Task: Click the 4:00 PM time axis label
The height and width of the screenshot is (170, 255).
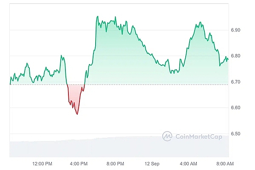Action: [x=79, y=164]
